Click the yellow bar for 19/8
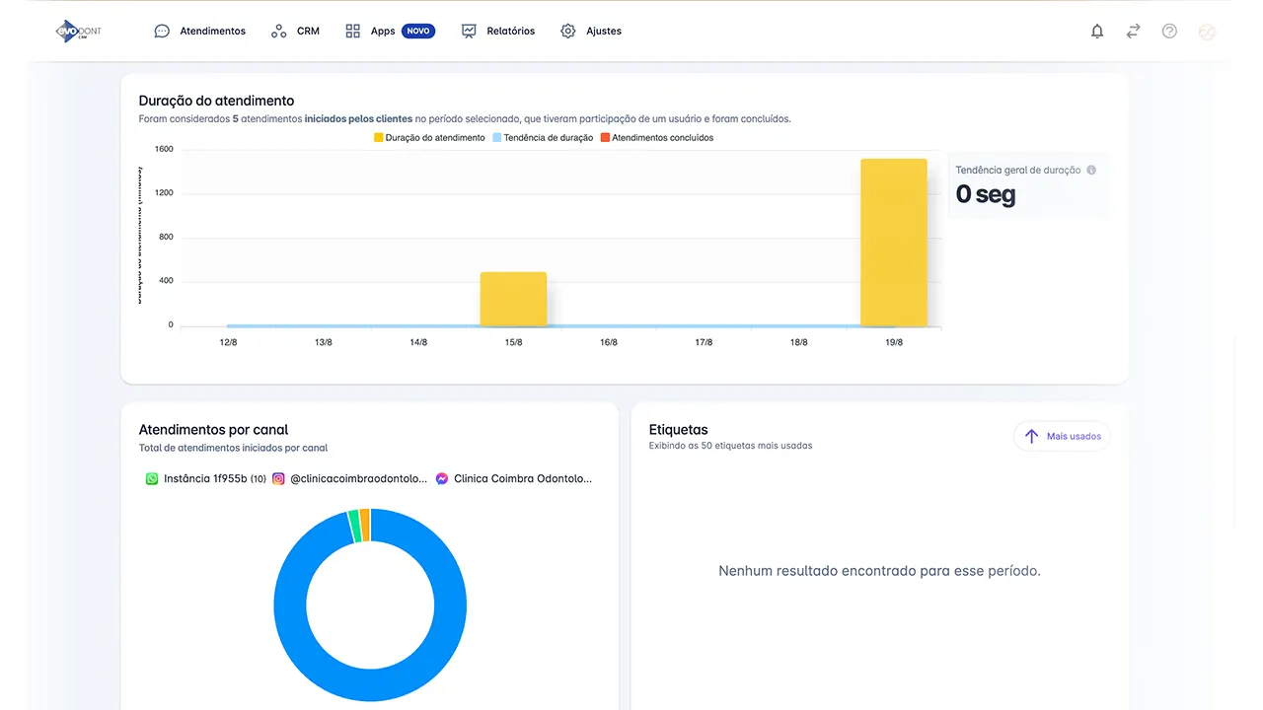The width and height of the screenshot is (1263, 710). click(893, 242)
